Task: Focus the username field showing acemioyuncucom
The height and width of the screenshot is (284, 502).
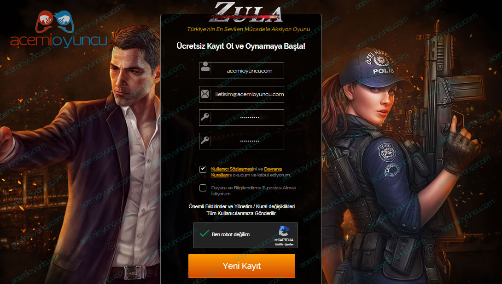Action: (241, 71)
